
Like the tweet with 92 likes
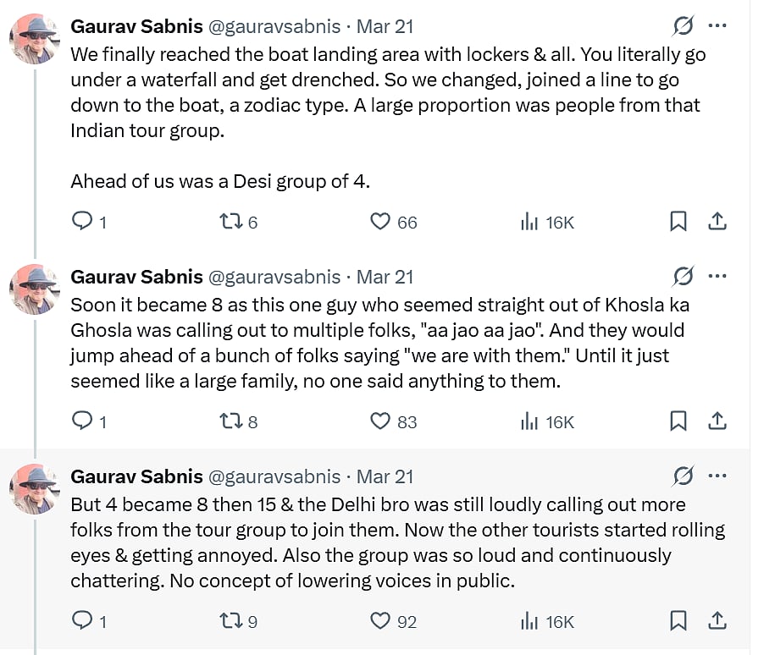pyautogui.click(x=380, y=621)
